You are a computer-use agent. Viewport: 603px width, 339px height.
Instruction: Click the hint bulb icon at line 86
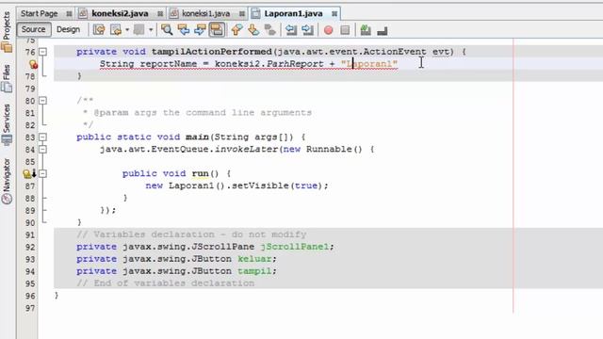[28, 173]
